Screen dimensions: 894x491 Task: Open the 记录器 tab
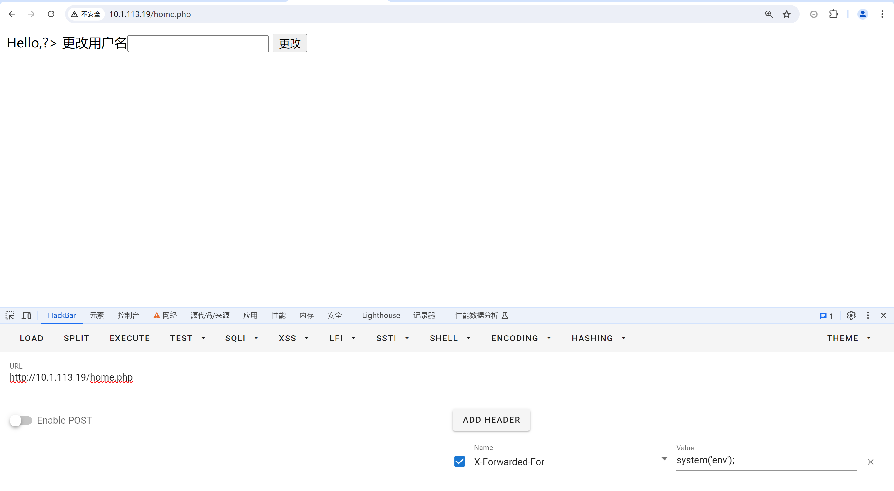pyautogui.click(x=424, y=315)
